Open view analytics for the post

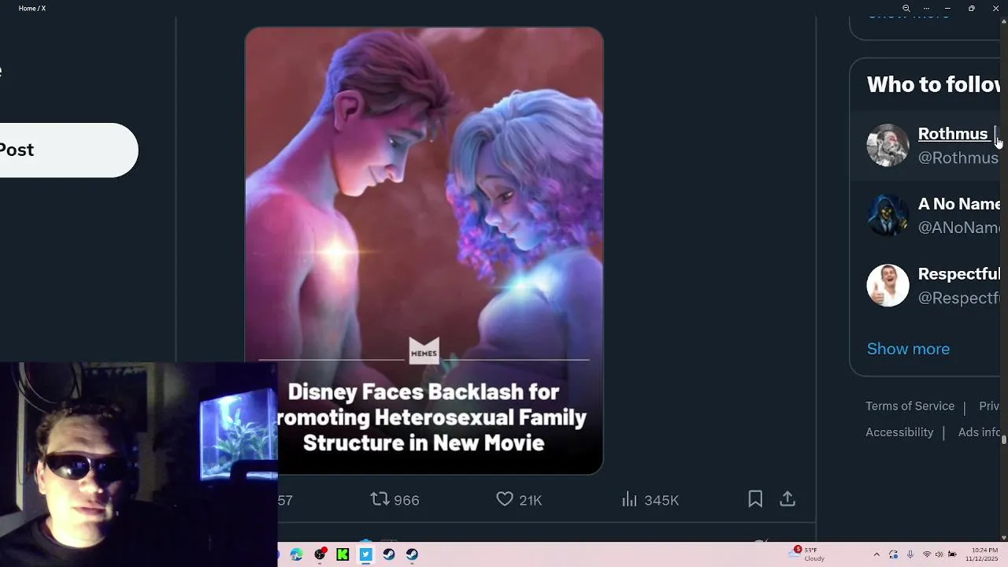point(650,500)
